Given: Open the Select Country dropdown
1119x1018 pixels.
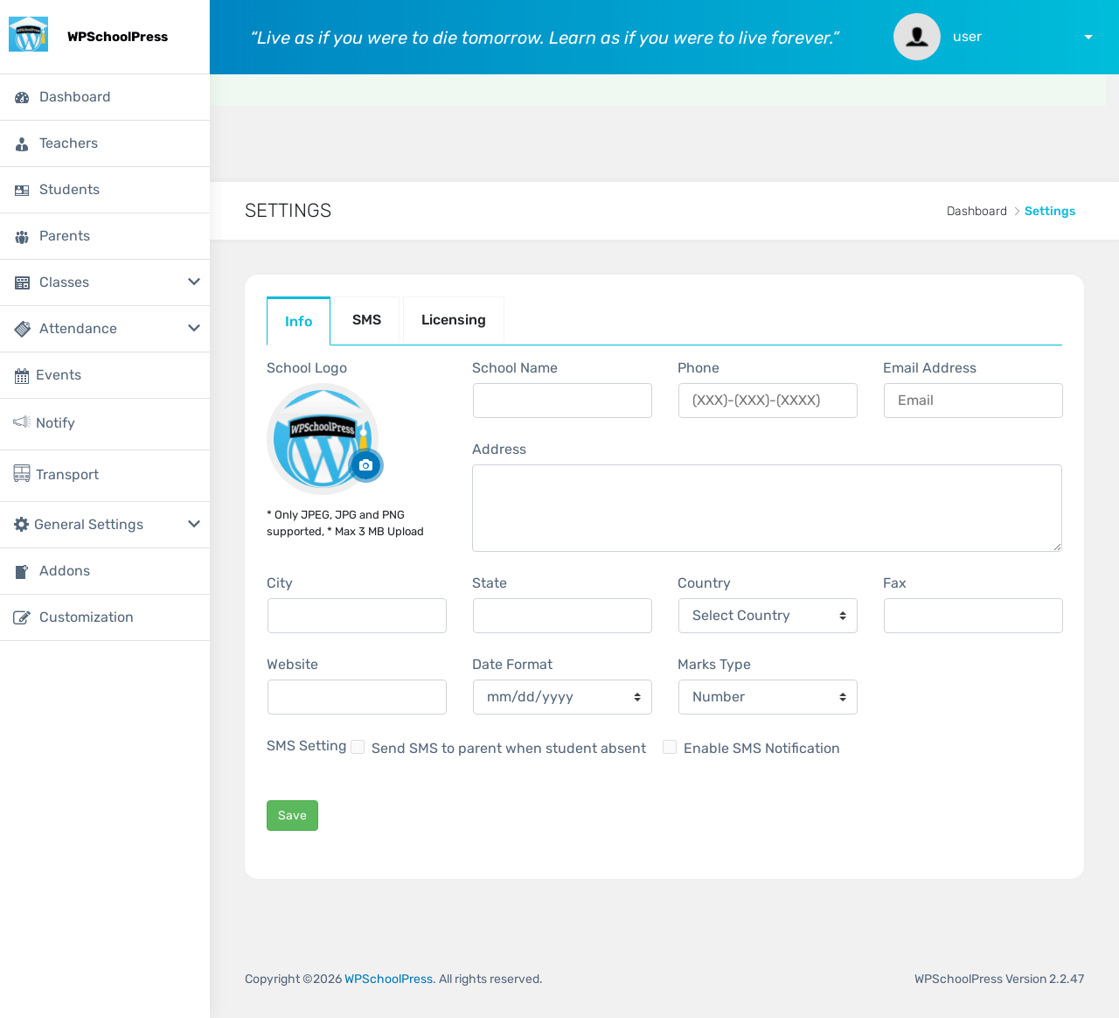Looking at the screenshot, I should (x=768, y=616).
